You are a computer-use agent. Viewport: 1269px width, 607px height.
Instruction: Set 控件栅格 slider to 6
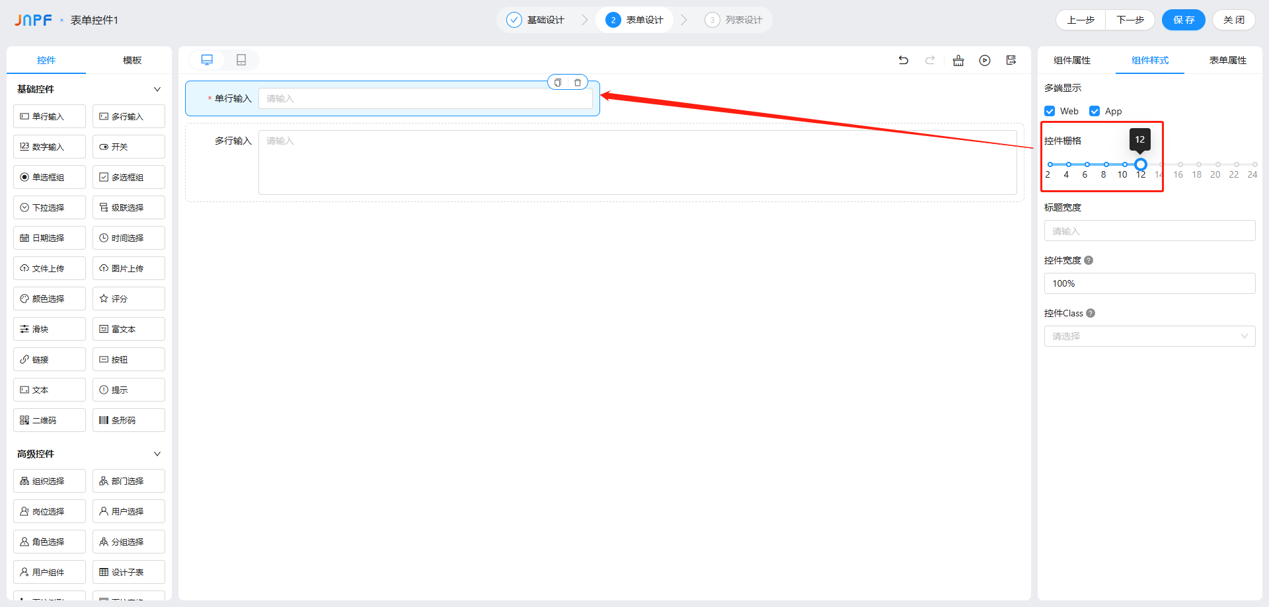click(x=1087, y=164)
